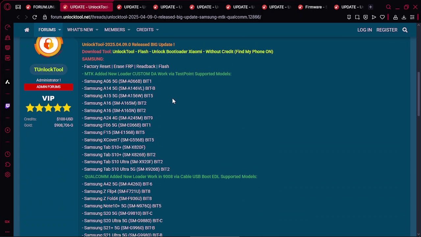Screen dimensions: 421x237
Task: Switch to the FORUM.UNL tab
Action: click(x=41, y=7)
